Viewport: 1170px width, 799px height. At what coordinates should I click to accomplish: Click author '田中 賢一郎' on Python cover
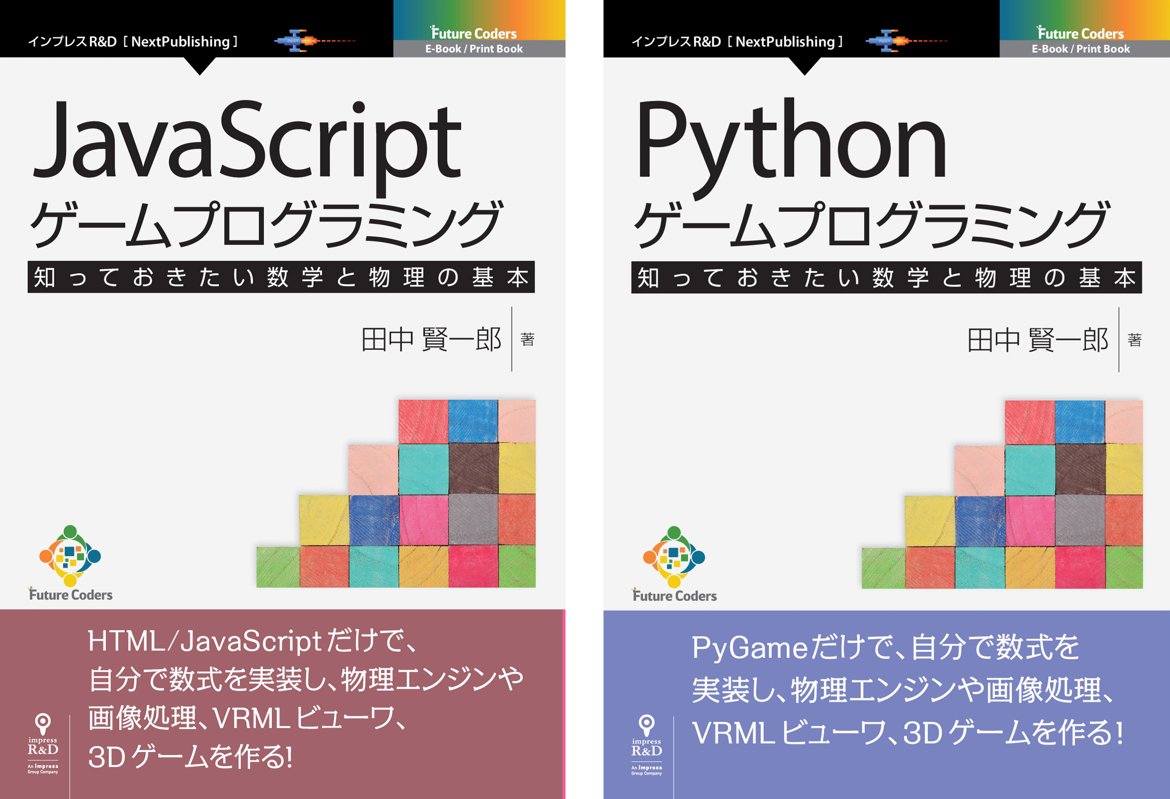tap(1038, 340)
